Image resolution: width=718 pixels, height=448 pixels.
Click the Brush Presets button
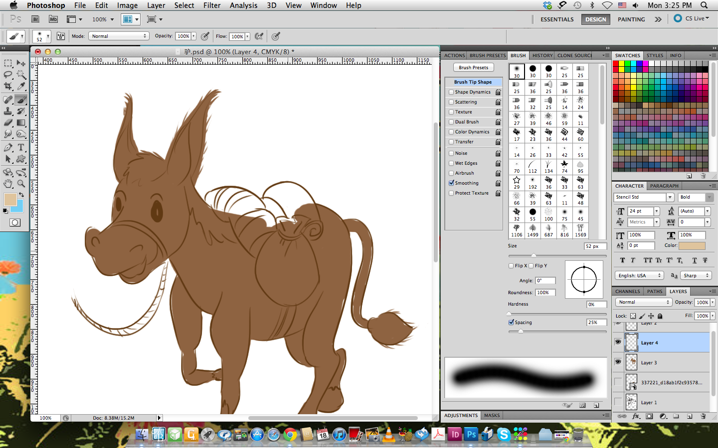[474, 68]
